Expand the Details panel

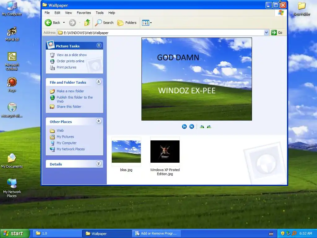tap(99, 164)
